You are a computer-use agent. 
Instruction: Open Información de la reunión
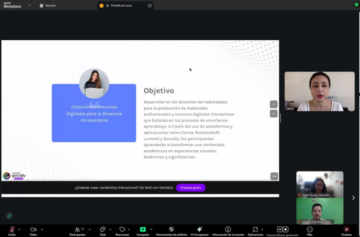pyautogui.click(x=228, y=230)
